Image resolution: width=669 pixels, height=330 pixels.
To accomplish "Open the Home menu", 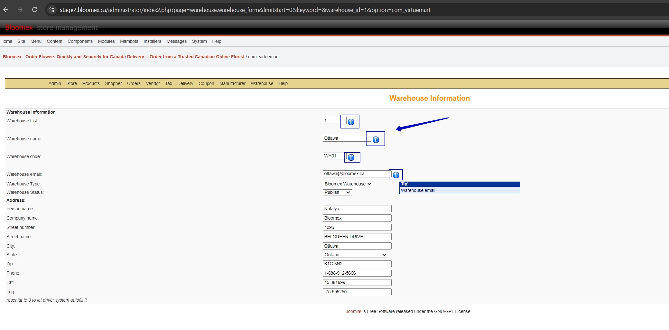I will 6,41.
